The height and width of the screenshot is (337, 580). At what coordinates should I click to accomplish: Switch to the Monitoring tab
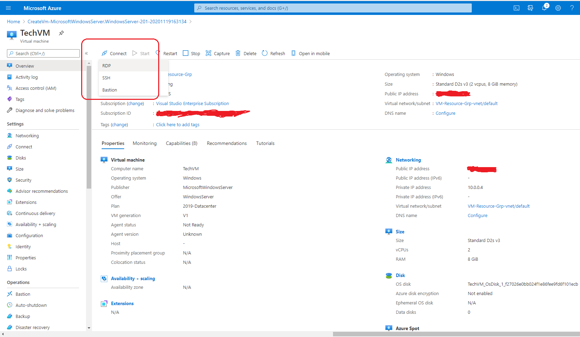click(145, 143)
